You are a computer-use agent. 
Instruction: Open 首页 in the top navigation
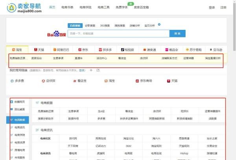coord(52,7)
